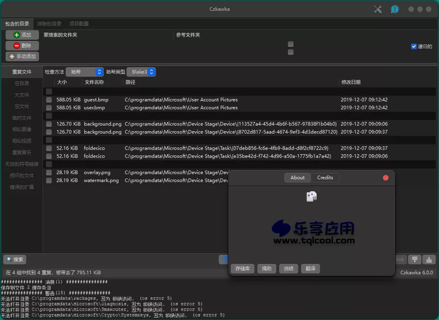Screen dimensions: 439x320
Task: Select the Credits tab in dialog
Action: (x=325, y=178)
